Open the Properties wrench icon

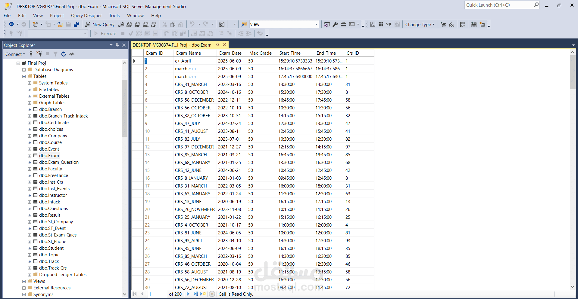click(335, 24)
